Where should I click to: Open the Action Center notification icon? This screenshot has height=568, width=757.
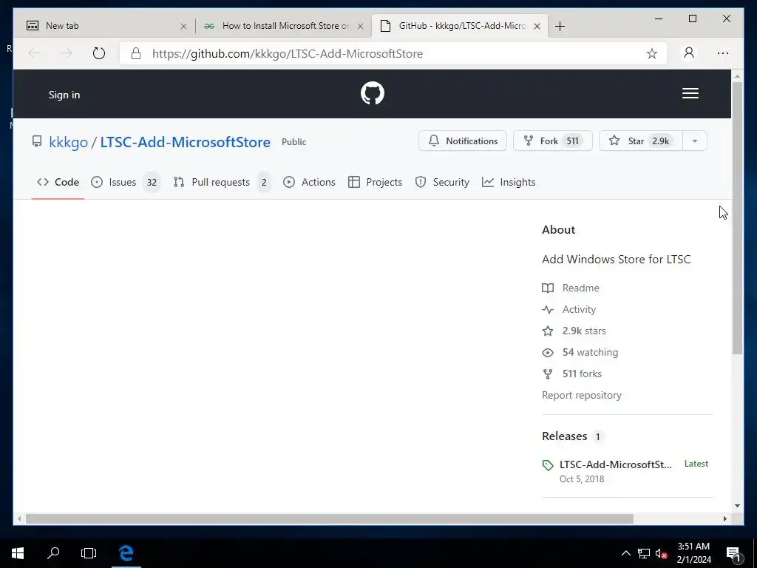(x=733, y=554)
